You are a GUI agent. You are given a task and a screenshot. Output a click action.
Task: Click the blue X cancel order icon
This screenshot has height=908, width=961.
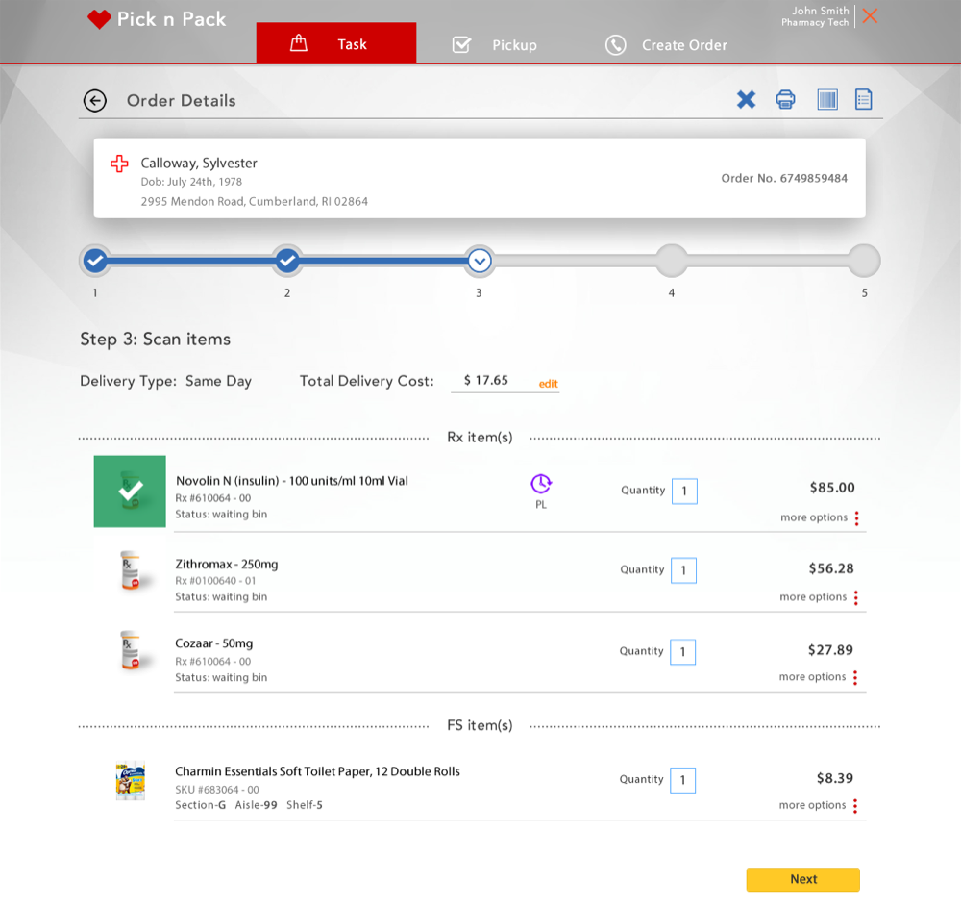coord(746,99)
